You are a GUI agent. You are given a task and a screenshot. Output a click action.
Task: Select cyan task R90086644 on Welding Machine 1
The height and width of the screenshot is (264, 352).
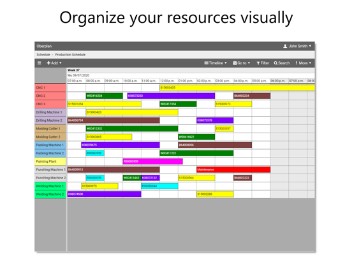point(159,186)
